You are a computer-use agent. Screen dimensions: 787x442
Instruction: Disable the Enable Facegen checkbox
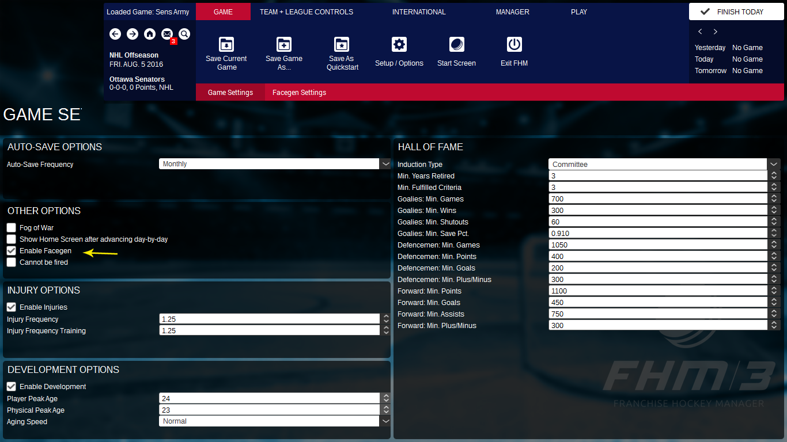click(12, 251)
